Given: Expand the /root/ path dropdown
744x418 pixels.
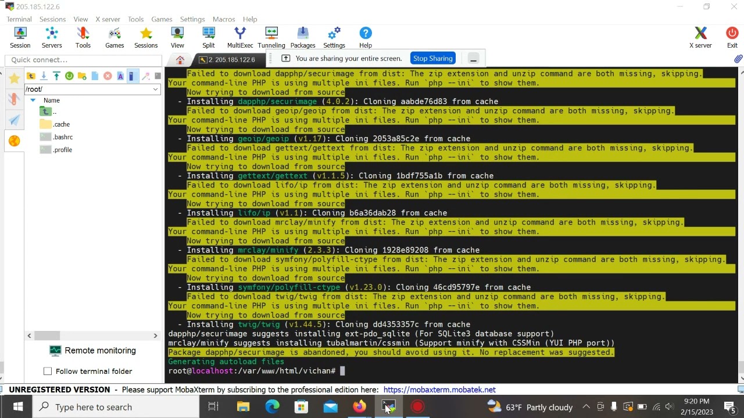Looking at the screenshot, I should pyautogui.click(x=156, y=89).
